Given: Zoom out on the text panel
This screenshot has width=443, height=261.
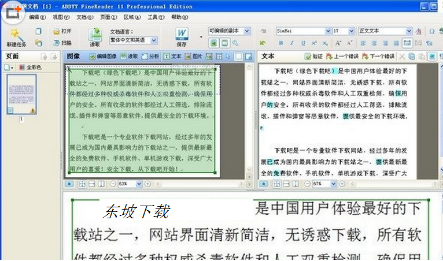Looking at the screenshot, I should 307,184.
